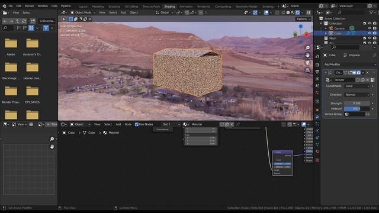Open Tool properties tab in sidebar
Viewport: 379px width, 213px height.
[317, 56]
